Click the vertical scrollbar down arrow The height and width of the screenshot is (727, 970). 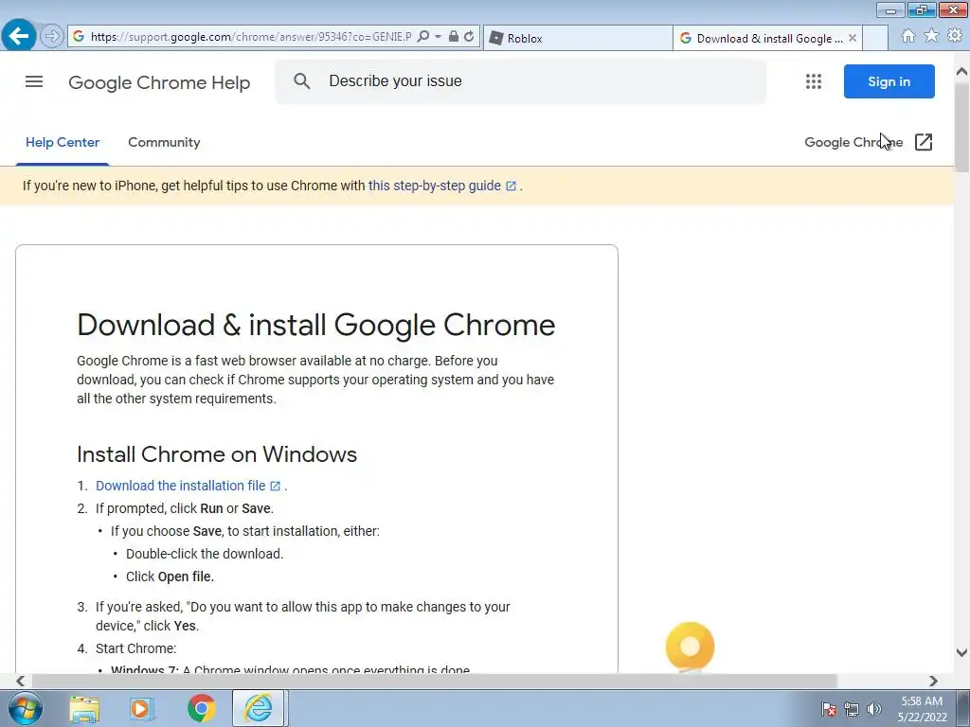(961, 652)
